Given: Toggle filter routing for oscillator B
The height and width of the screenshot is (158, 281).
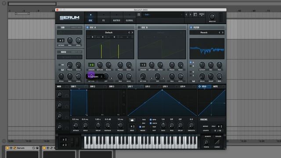Looking at the screenshot, I should pyautogui.click(x=191, y=66).
